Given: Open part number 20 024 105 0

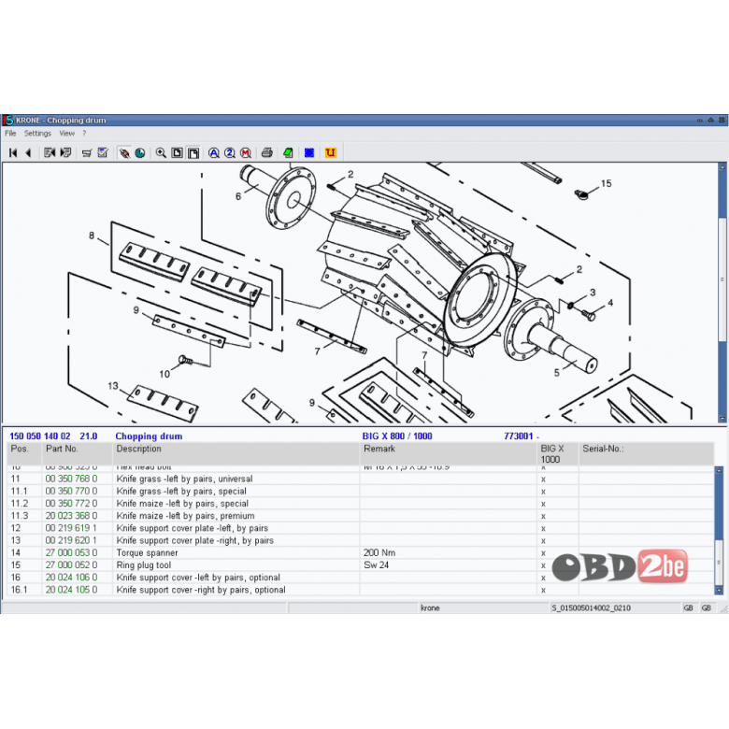Looking at the screenshot, I should coord(72,590).
